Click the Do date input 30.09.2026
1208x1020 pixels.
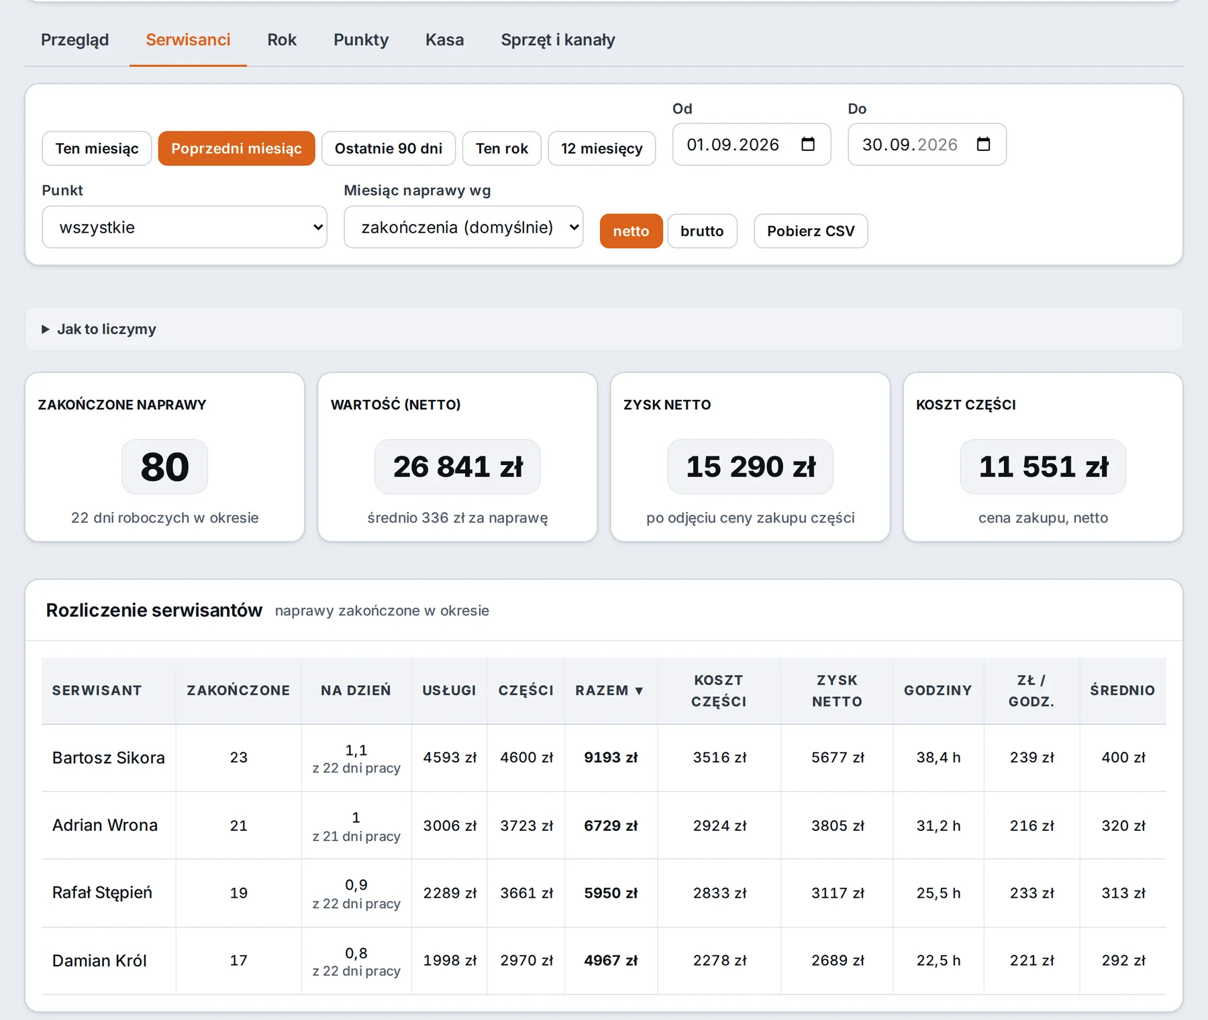click(927, 144)
